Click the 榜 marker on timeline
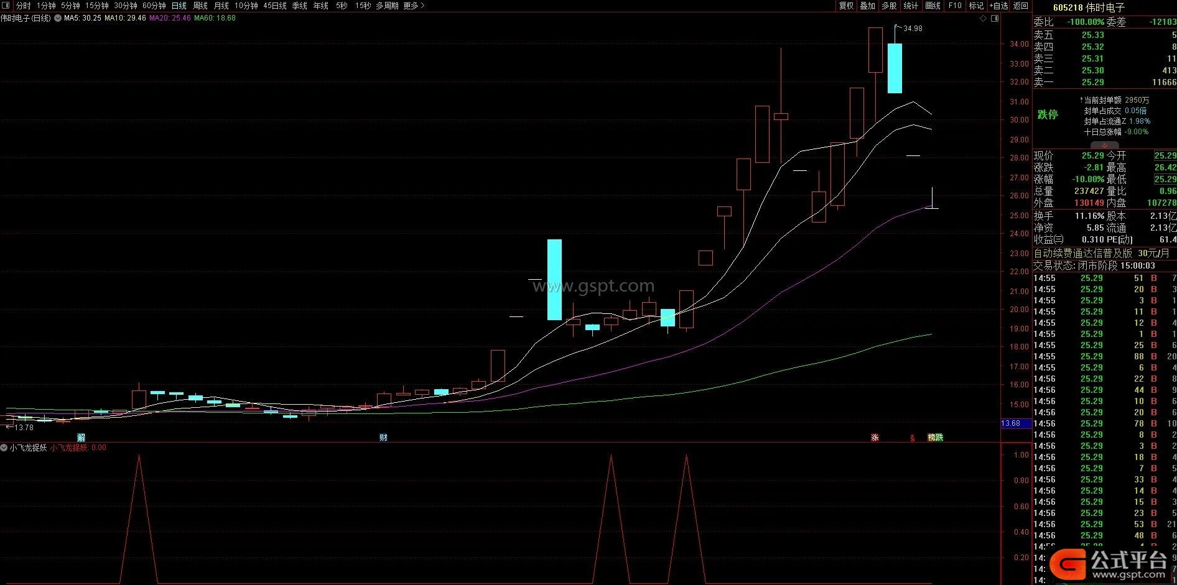 931,438
